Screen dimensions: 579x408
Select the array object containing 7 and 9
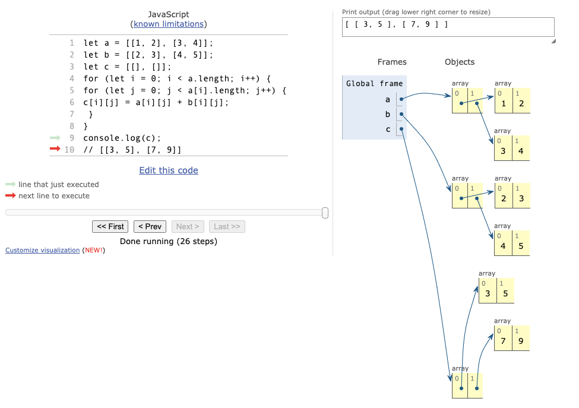[x=511, y=337]
